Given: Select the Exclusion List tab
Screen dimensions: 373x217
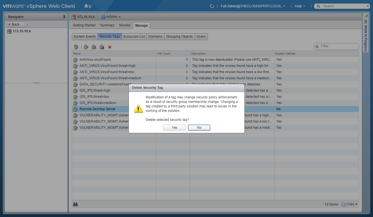Looking at the screenshot, I should [134, 37].
